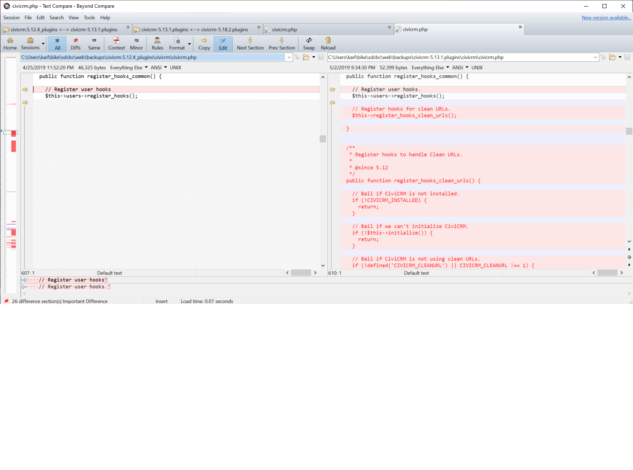This screenshot has width=633, height=470.
Task: Click the right pane save icon
Action: click(x=627, y=57)
